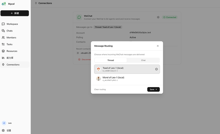Click the selected checkmark on Toad row

point(157,69)
